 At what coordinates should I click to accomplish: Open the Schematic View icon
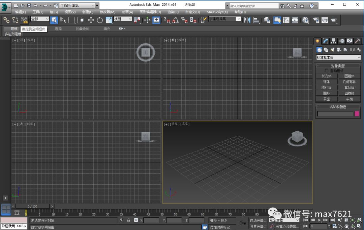(295, 20)
